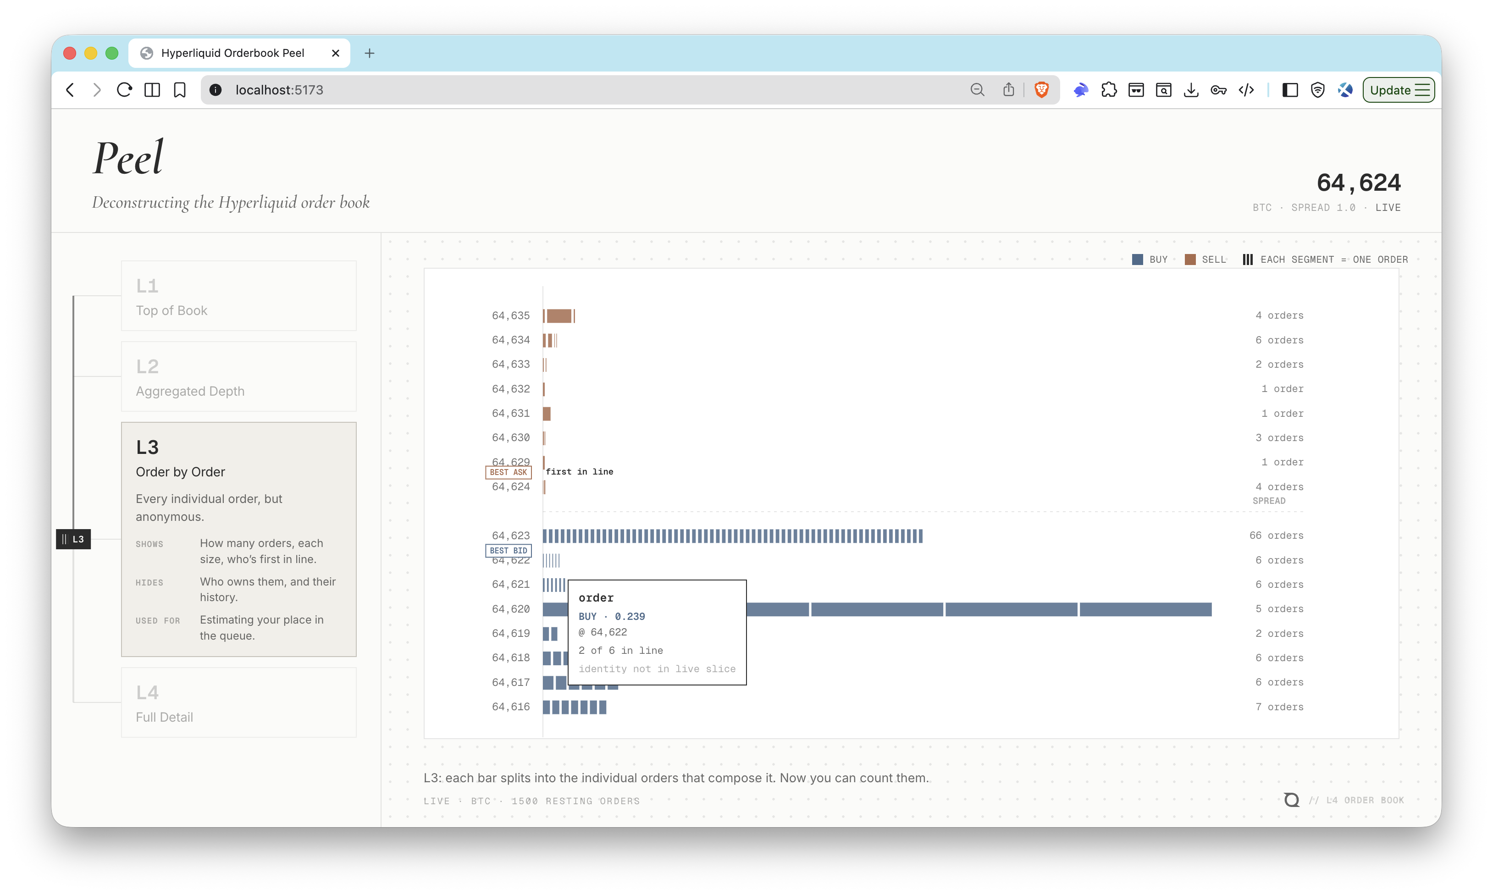The width and height of the screenshot is (1493, 895).
Task: Click the blue bird extension icon
Action: [x=1081, y=90]
